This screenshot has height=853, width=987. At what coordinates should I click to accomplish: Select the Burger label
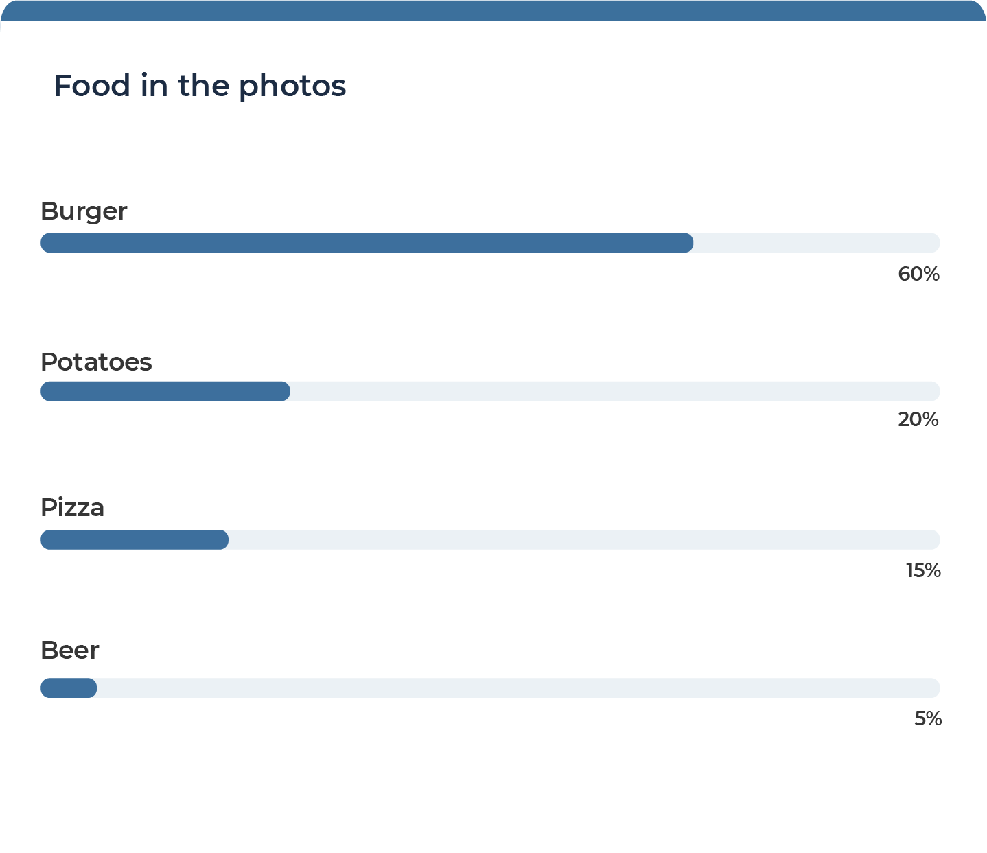click(84, 211)
